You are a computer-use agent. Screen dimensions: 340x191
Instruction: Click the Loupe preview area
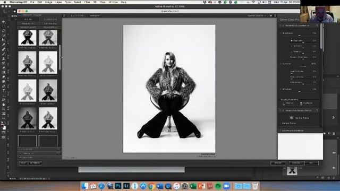click(300, 146)
